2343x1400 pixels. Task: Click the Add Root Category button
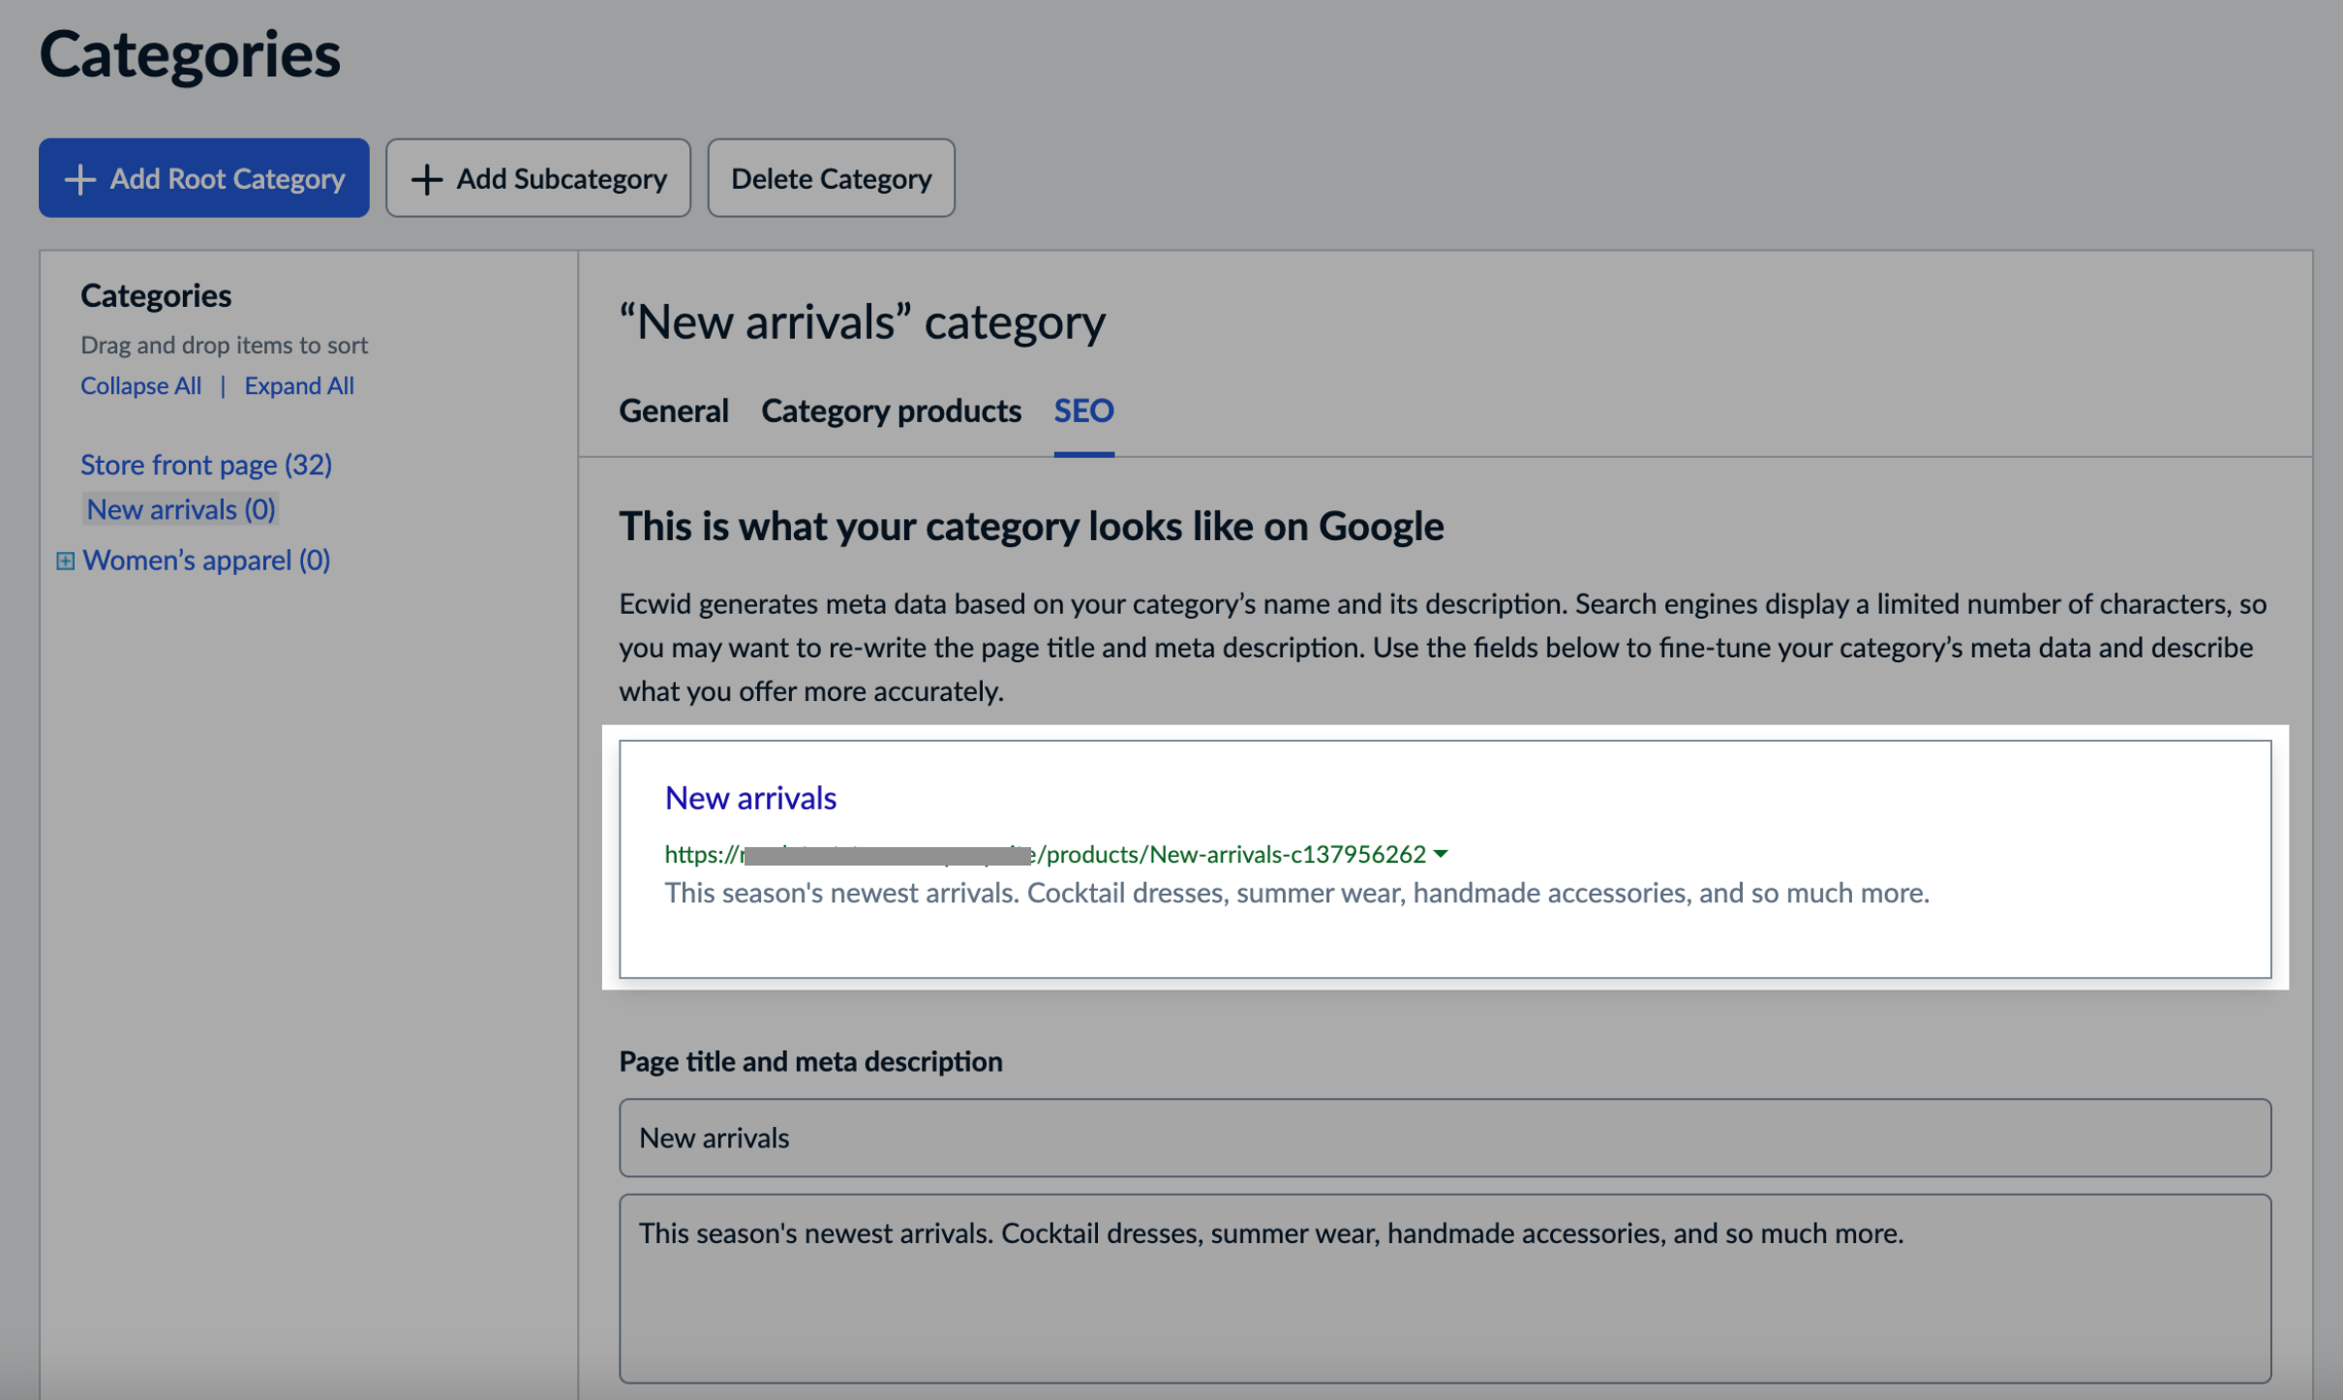[x=203, y=178]
